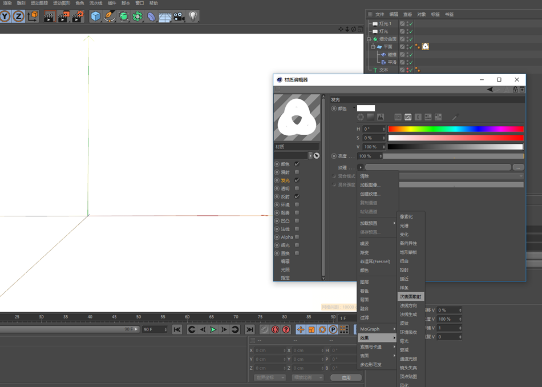This screenshot has height=387, width=542.
Task: Click the 应用 apply button
Action: pyautogui.click(x=346, y=378)
